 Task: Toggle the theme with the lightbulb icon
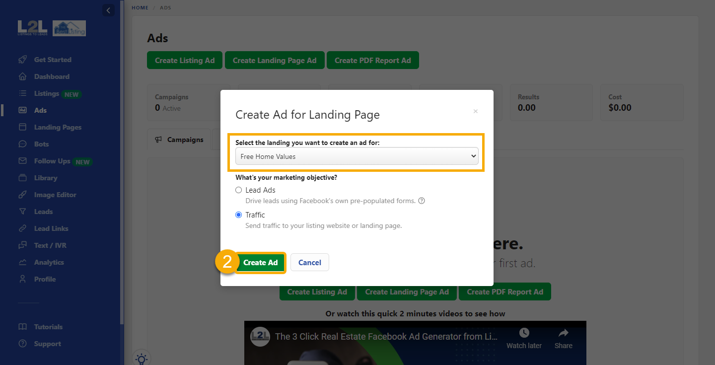tap(142, 358)
